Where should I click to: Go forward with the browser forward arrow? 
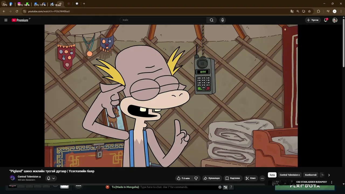10,11
